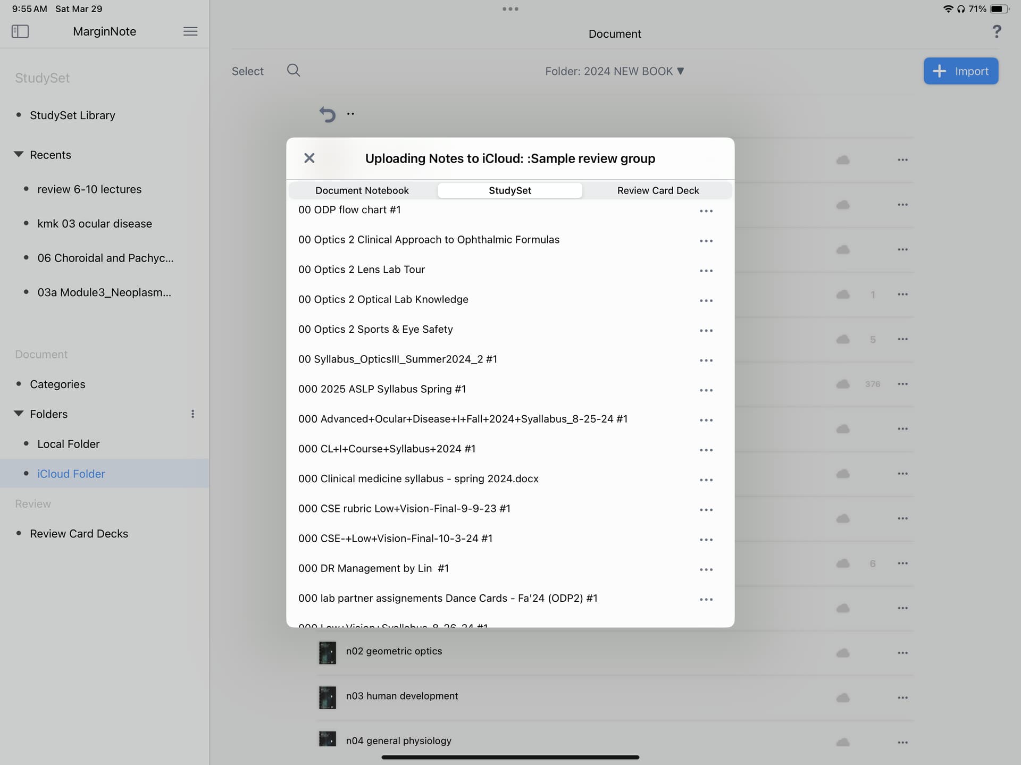
Task: Open more options for 00 Optics 2 Lens Lab Tour
Action: (706, 271)
